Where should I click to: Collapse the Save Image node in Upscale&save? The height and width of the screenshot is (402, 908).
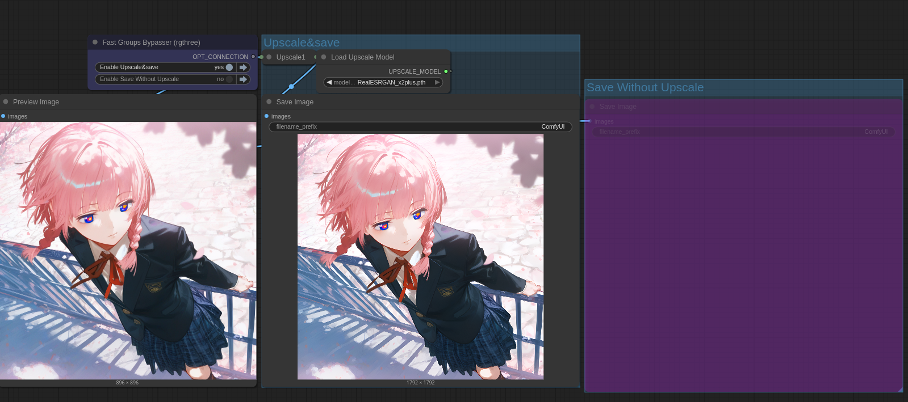point(269,101)
